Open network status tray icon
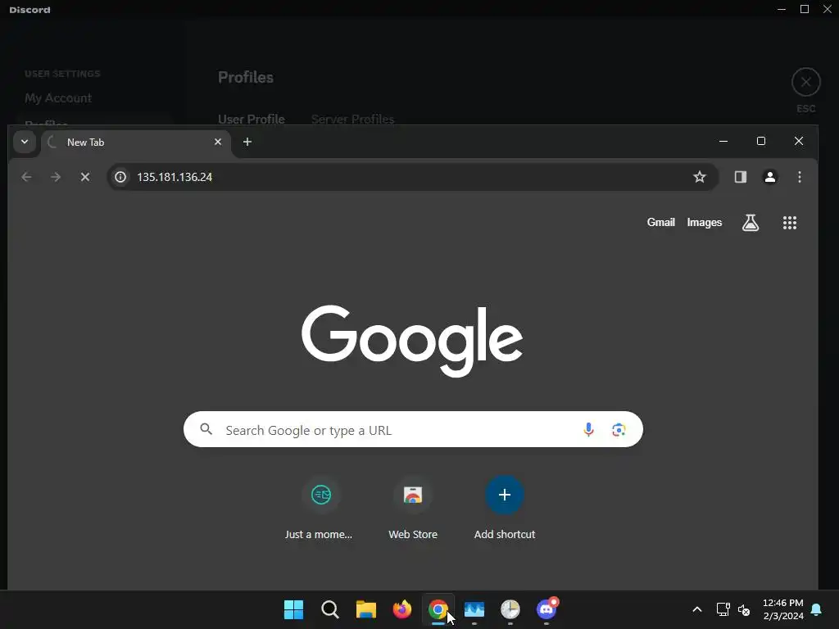The image size is (839, 629). (723, 609)
